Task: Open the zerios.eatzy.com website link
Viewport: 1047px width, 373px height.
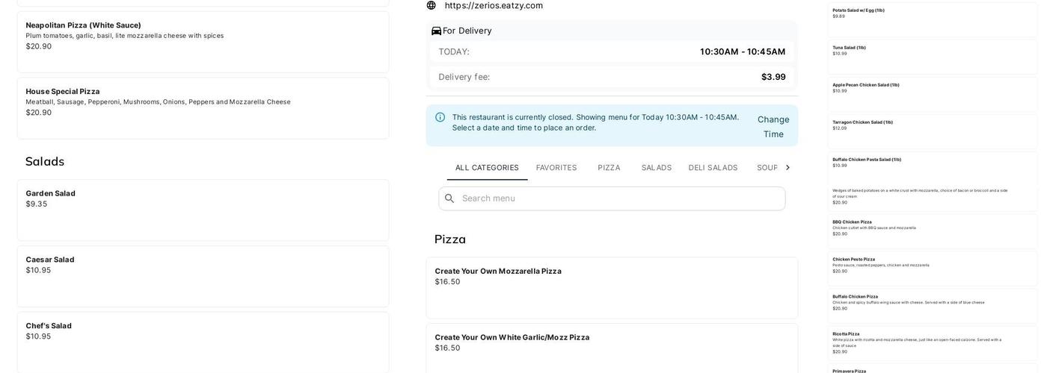Action: click(494, 5)
